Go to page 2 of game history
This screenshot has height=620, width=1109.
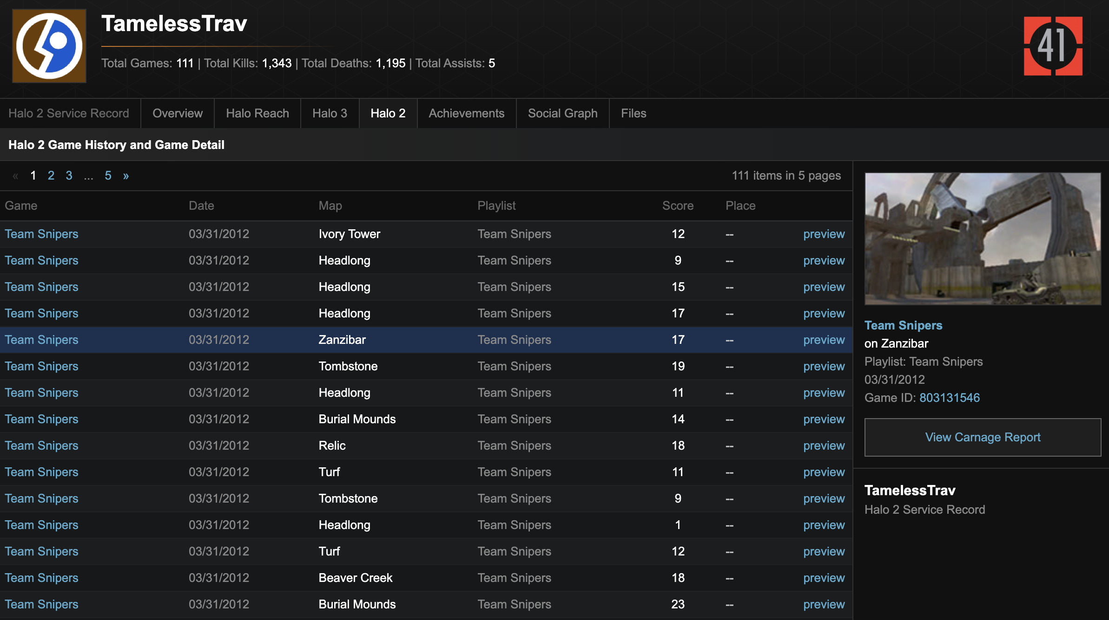pos(51,175)
